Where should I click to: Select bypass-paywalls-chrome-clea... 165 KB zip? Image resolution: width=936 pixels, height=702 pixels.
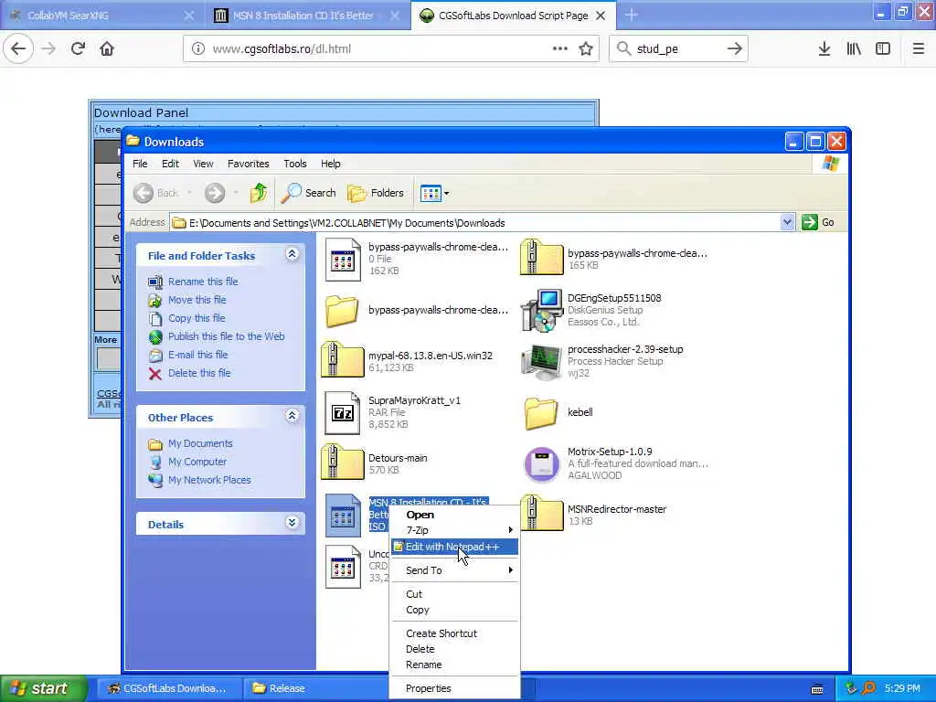(x=541, y=257)
